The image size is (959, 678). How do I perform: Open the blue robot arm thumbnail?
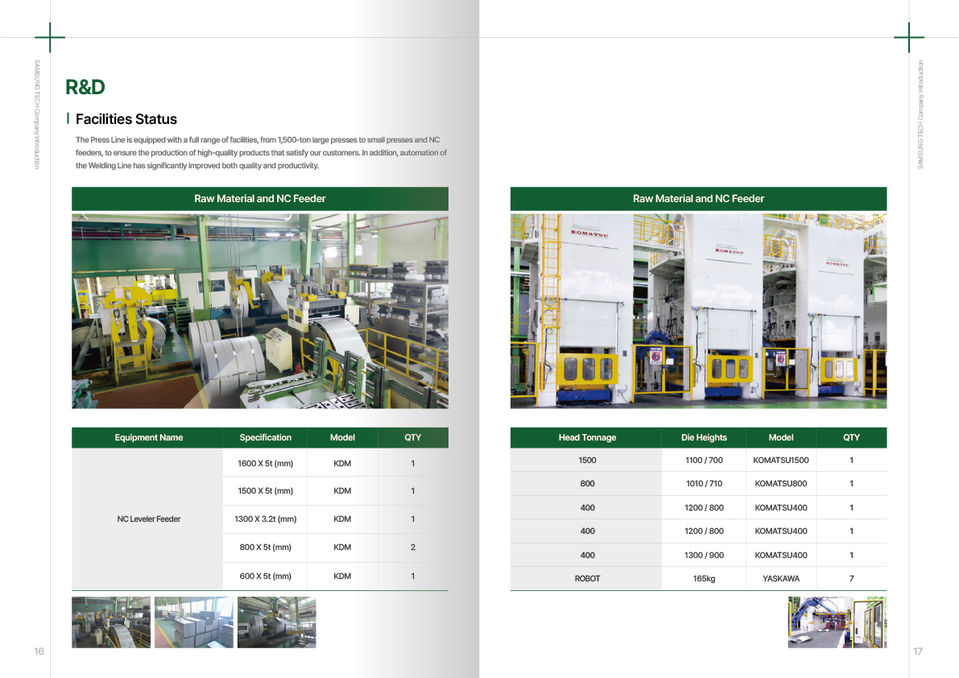point(837,622)
